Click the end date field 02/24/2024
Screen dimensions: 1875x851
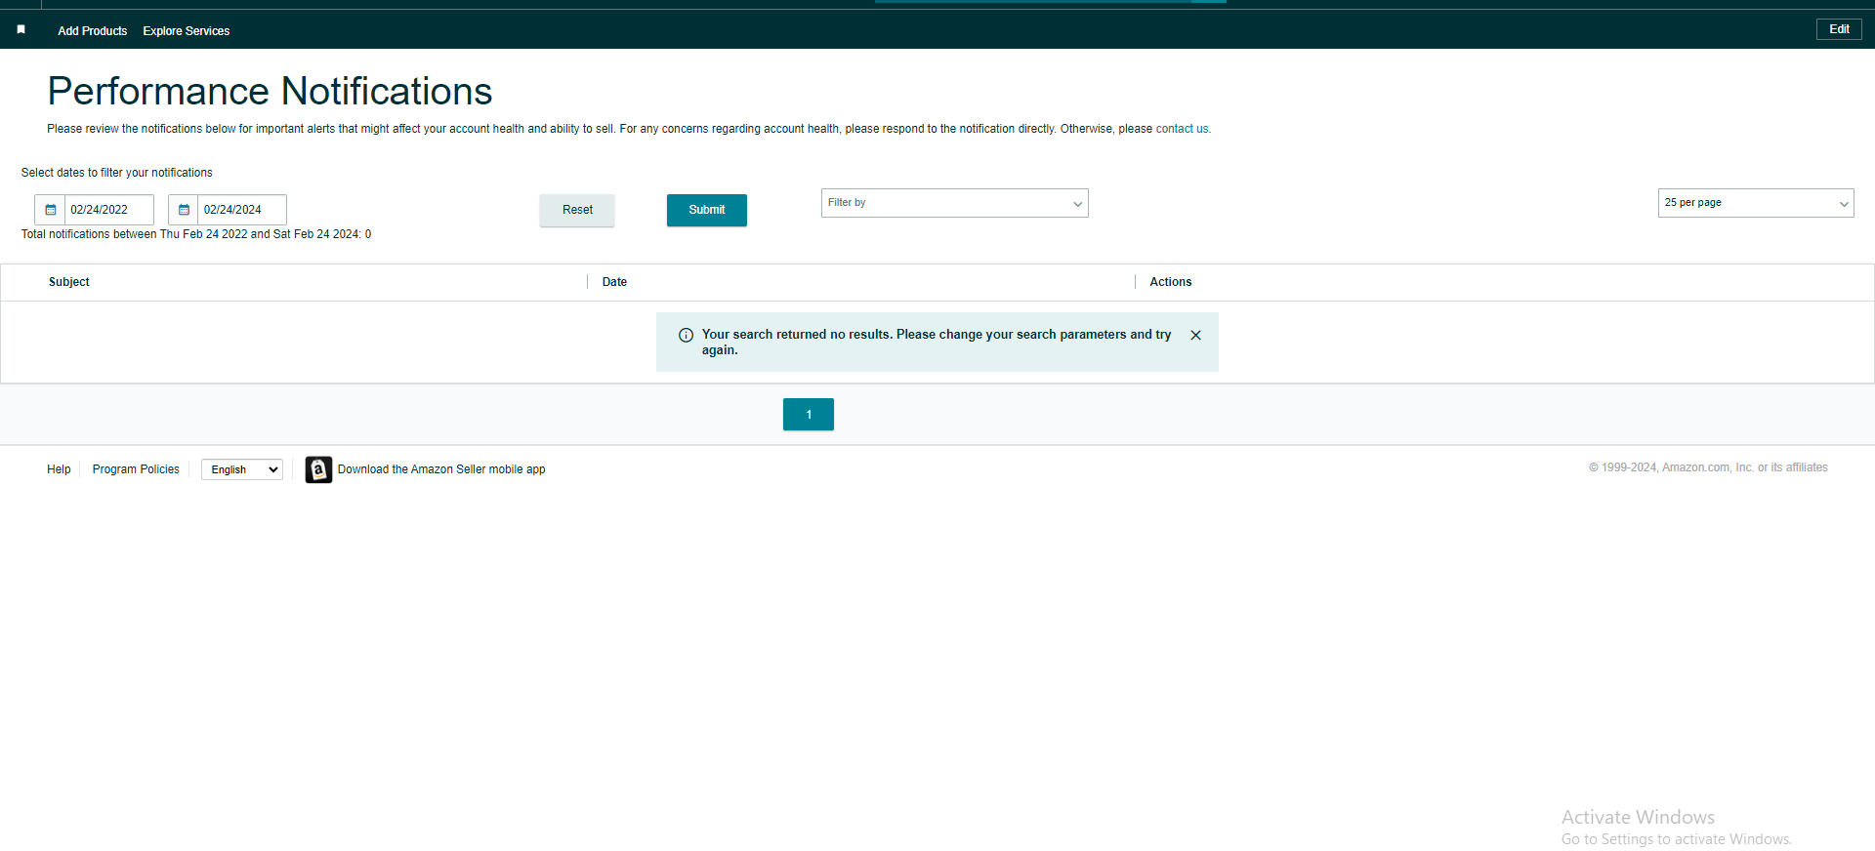(x=242, y=210)
